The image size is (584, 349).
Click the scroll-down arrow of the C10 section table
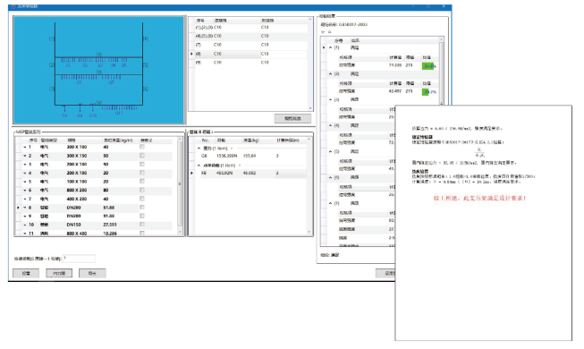pos(309,108)
